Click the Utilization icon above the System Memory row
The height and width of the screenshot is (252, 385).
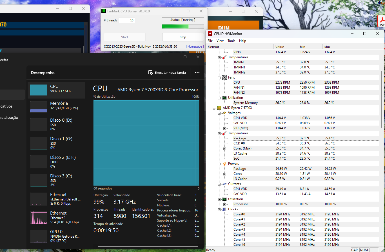(x=224, y=98)
